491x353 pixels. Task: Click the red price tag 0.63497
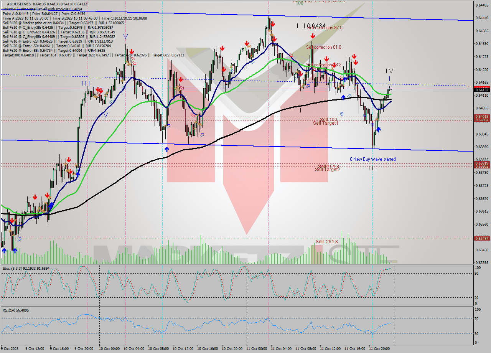(482, 238)
